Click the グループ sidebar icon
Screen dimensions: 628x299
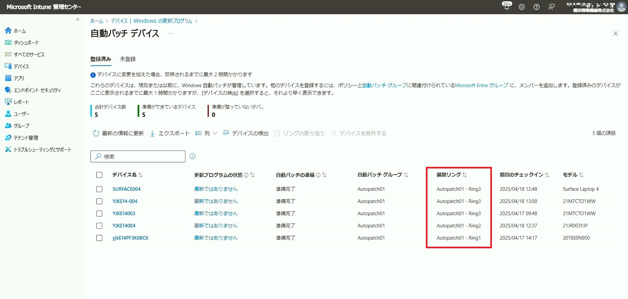tap(8, 126)
